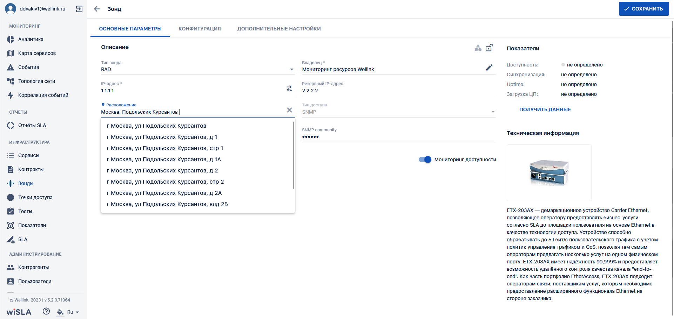
Task: Expand the Тип зонда dropdown
Action: click(x=291, y=69)
